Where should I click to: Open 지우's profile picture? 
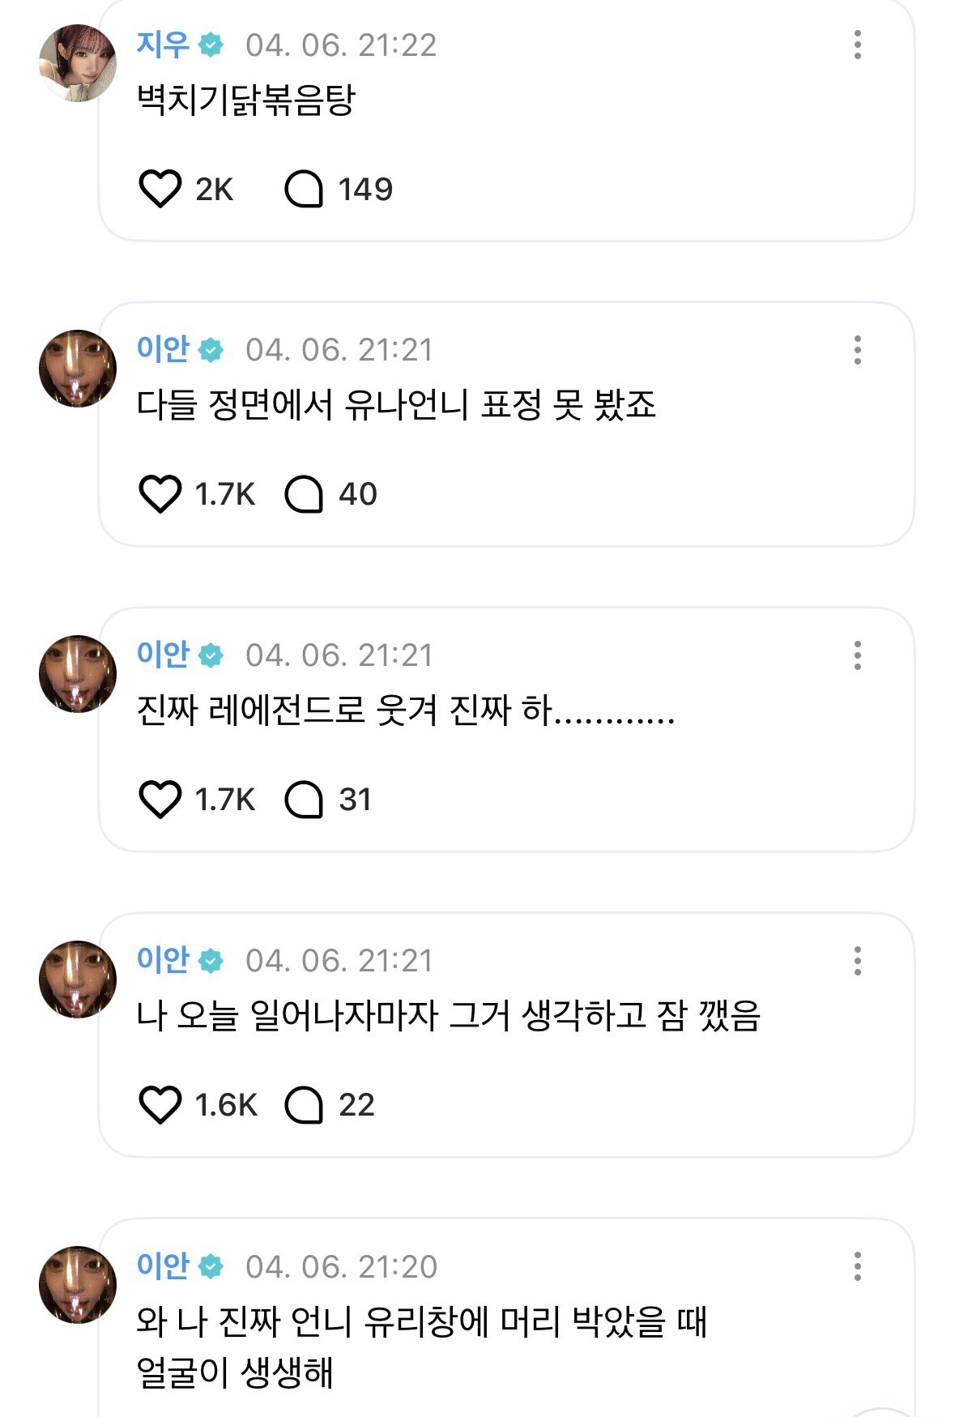pos(78,63)
